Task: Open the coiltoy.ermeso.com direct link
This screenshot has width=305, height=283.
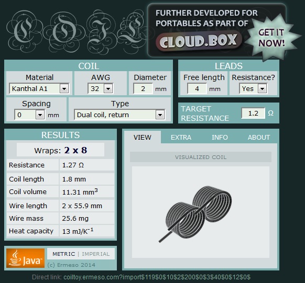Action: (x=157, y=277)
